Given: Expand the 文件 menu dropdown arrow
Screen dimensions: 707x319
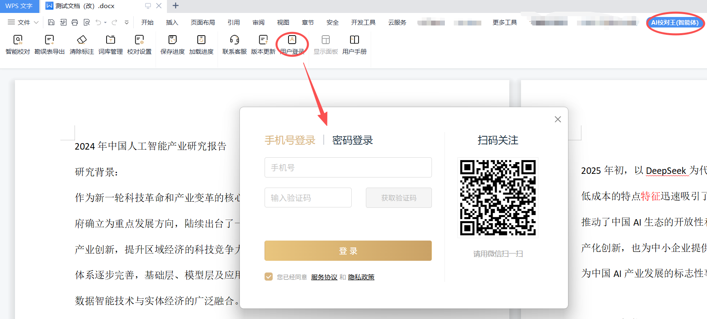Looking at the screenshot, I should (36, 23).
